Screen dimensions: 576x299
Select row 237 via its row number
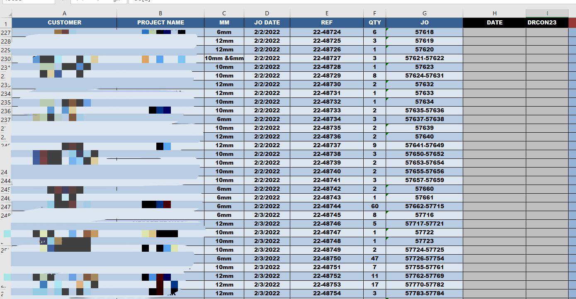click(6, 119)
